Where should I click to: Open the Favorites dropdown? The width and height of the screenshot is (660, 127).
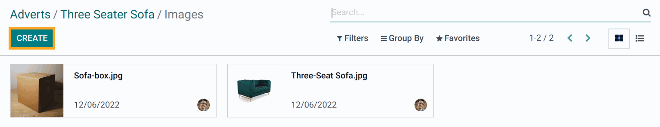click(458, 38)
